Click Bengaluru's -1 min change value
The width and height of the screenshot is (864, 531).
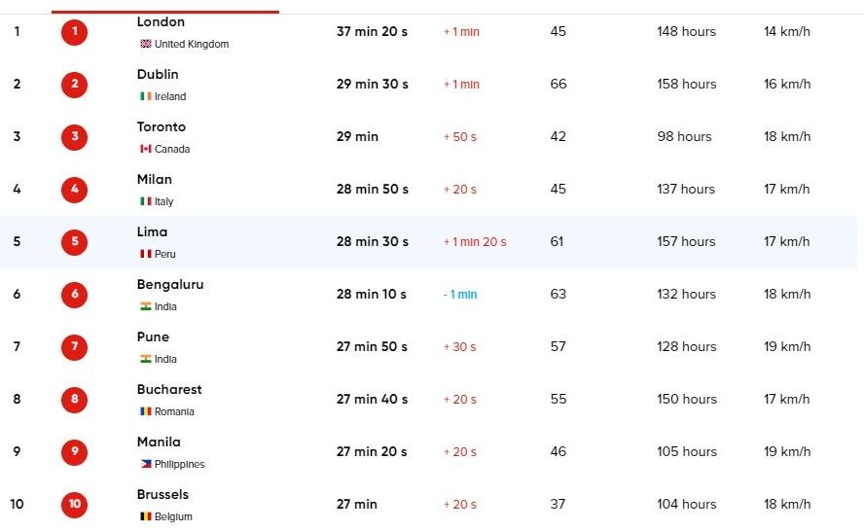click(460, 295)
